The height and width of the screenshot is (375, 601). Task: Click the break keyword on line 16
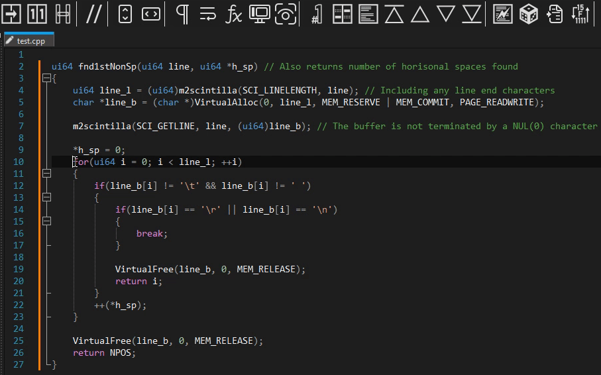[150, 233]
